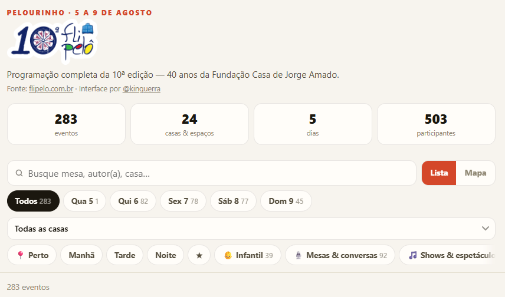The width and height of the screenshot is (505, 297).
Task: Open the flipelo.com.br source link
Action: pyautogui.click(x=51, y=89)
